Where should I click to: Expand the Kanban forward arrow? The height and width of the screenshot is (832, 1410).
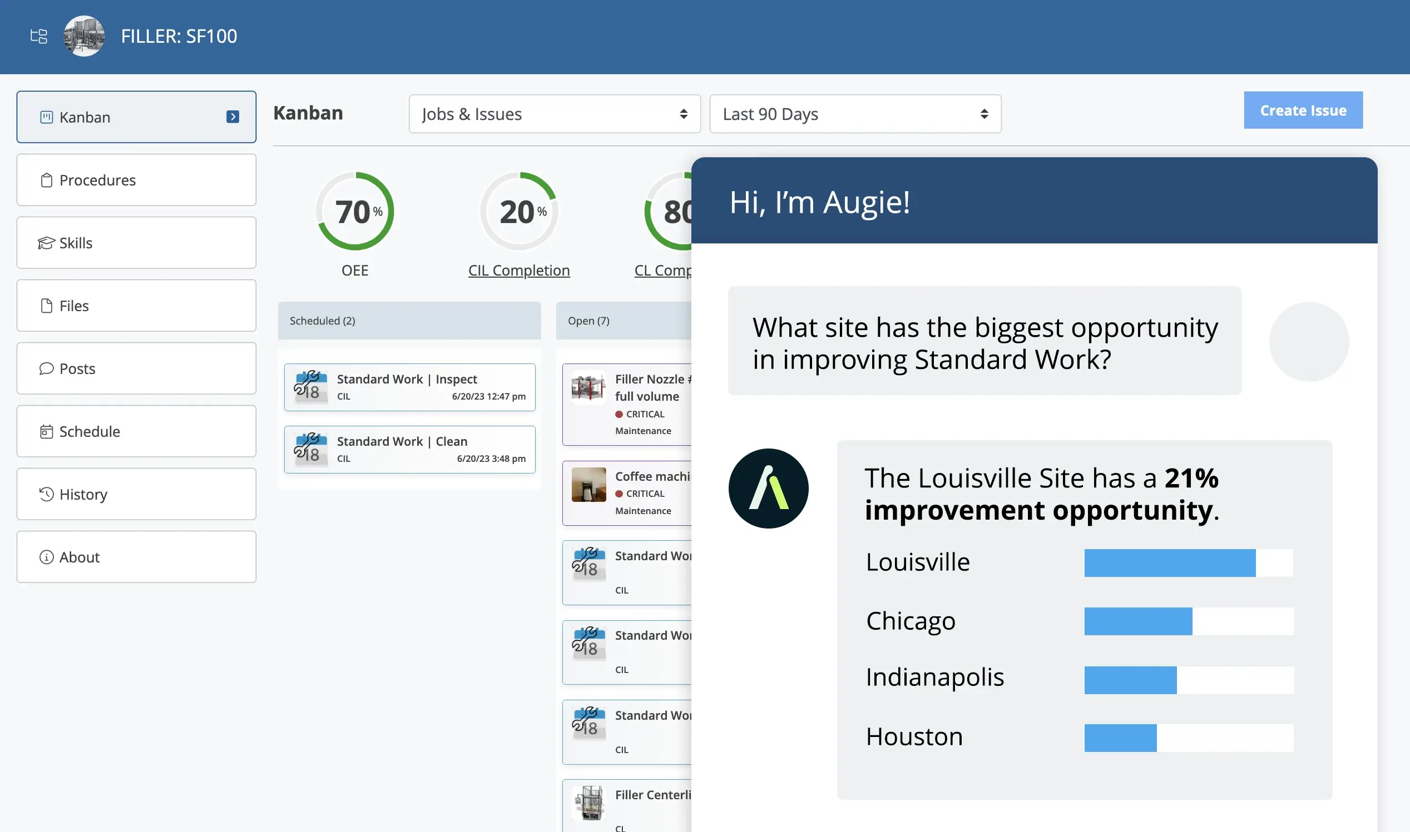point(233,117)
